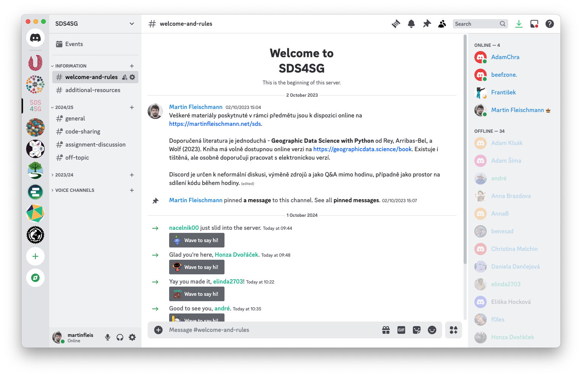Open the GIF picker

tap(401, 330)
